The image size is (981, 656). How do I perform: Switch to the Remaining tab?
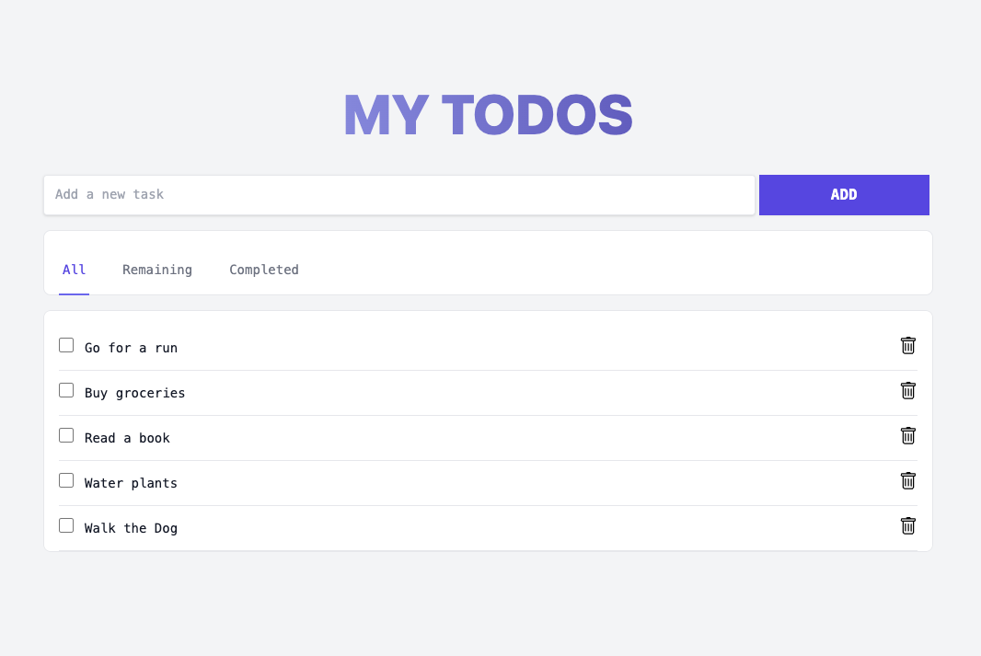coord(156,270)
